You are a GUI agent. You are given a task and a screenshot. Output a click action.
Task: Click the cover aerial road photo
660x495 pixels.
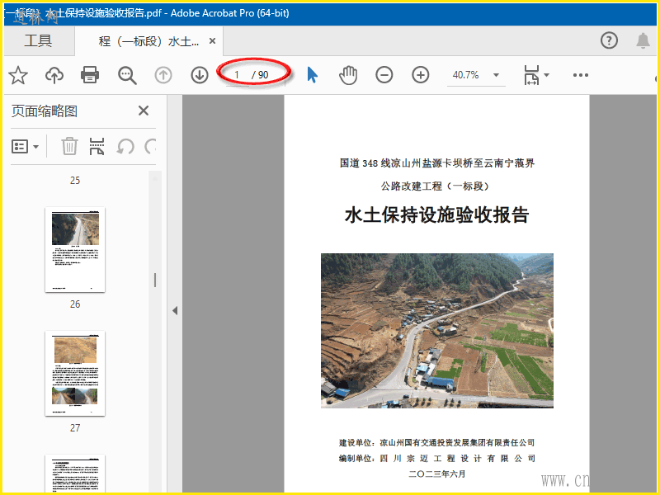coord(437,331)
